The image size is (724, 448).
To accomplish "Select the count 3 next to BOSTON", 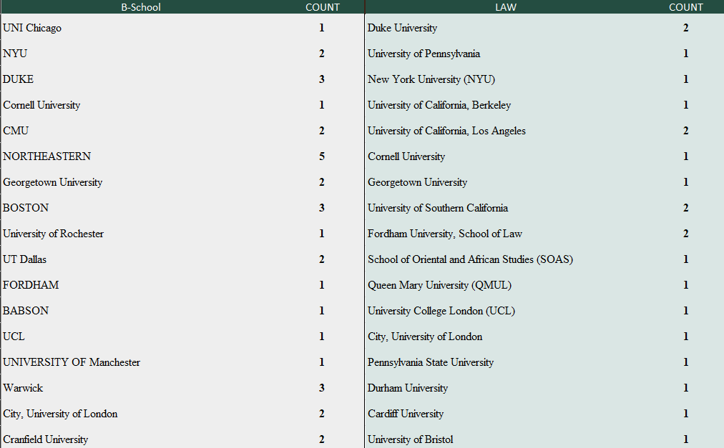I will (322, 208).
